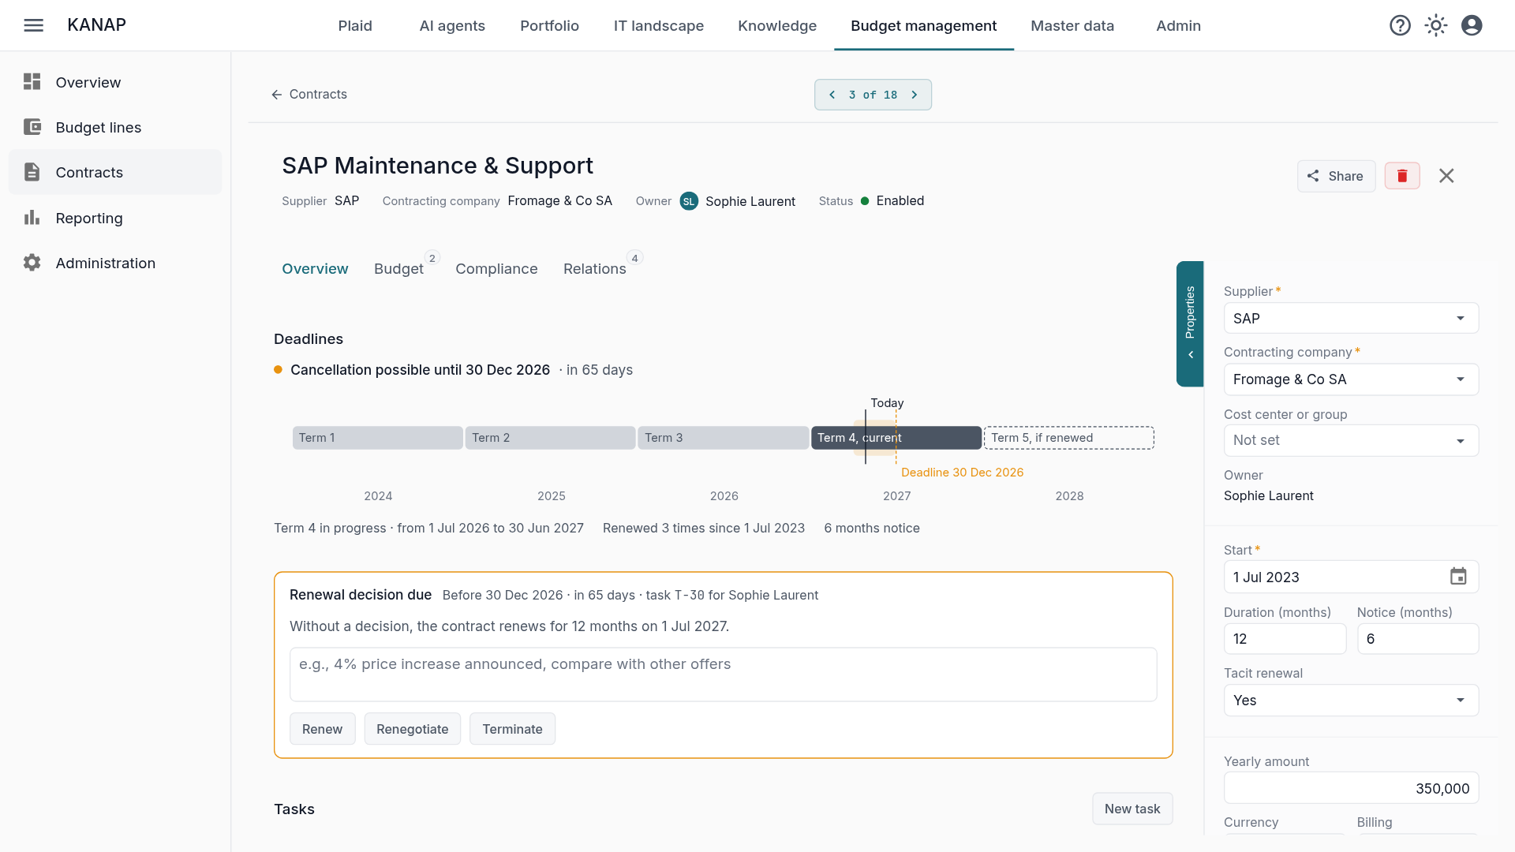This screenshot has width=1515, height=852.
Task: Open the Supplier SAP dropdown
Action: tap(1351, 318)
